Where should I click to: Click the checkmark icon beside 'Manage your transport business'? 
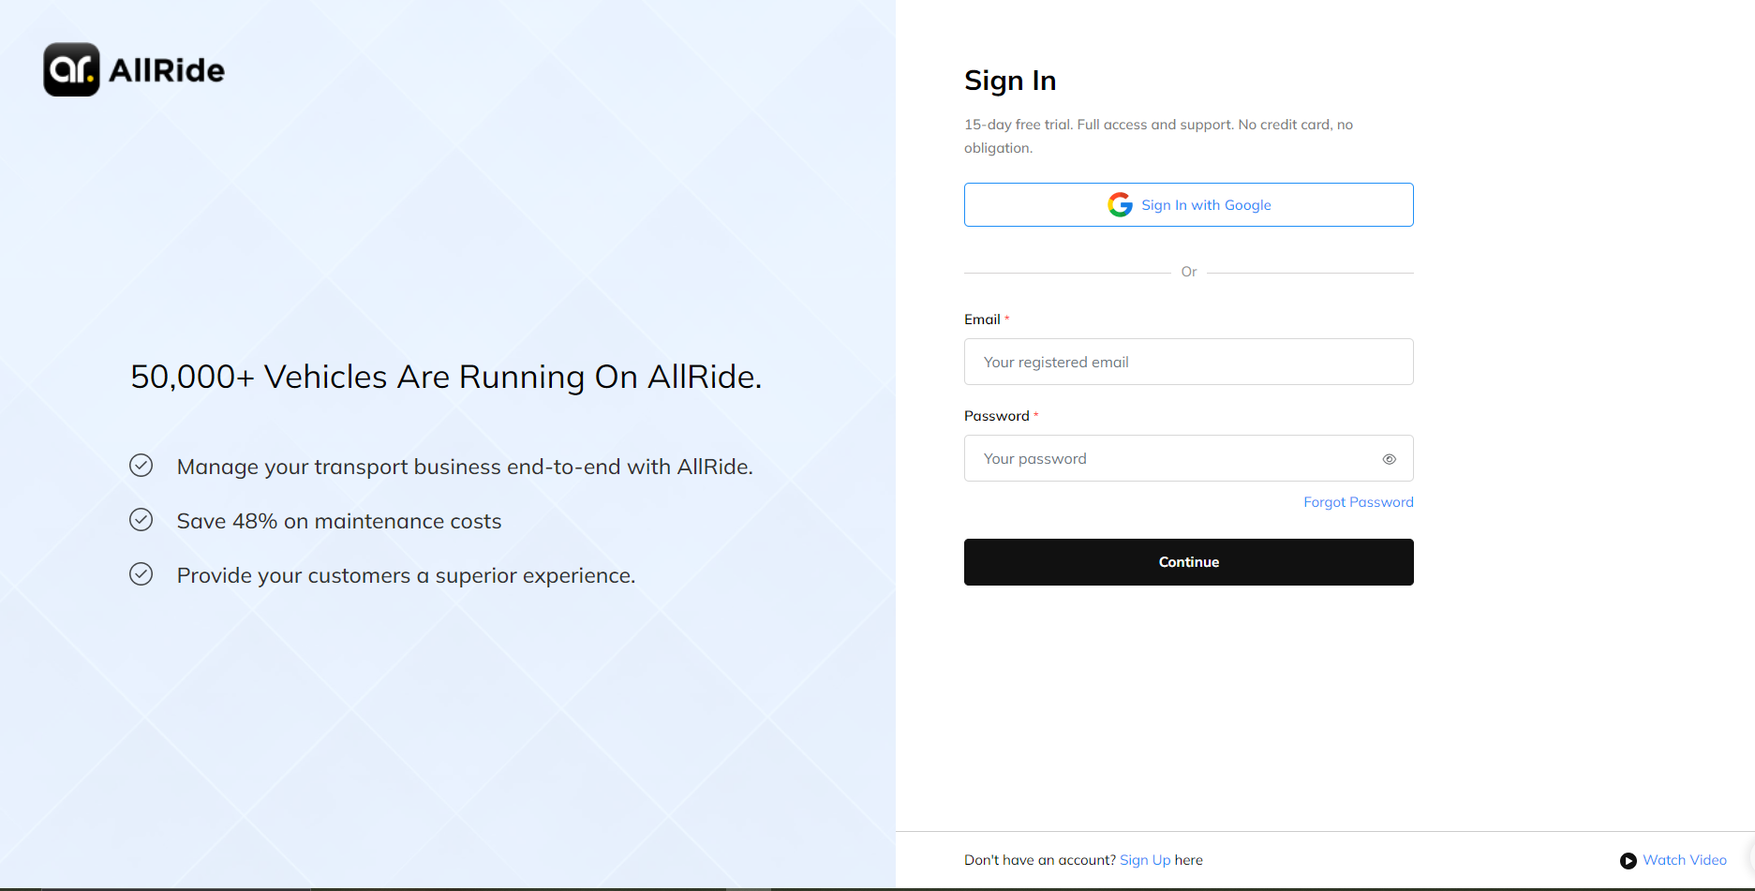[141, 466]
